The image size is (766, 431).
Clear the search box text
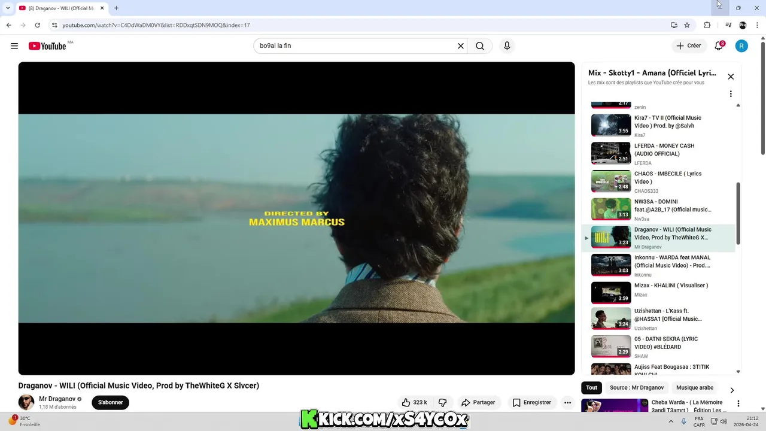tap(461, 46)
